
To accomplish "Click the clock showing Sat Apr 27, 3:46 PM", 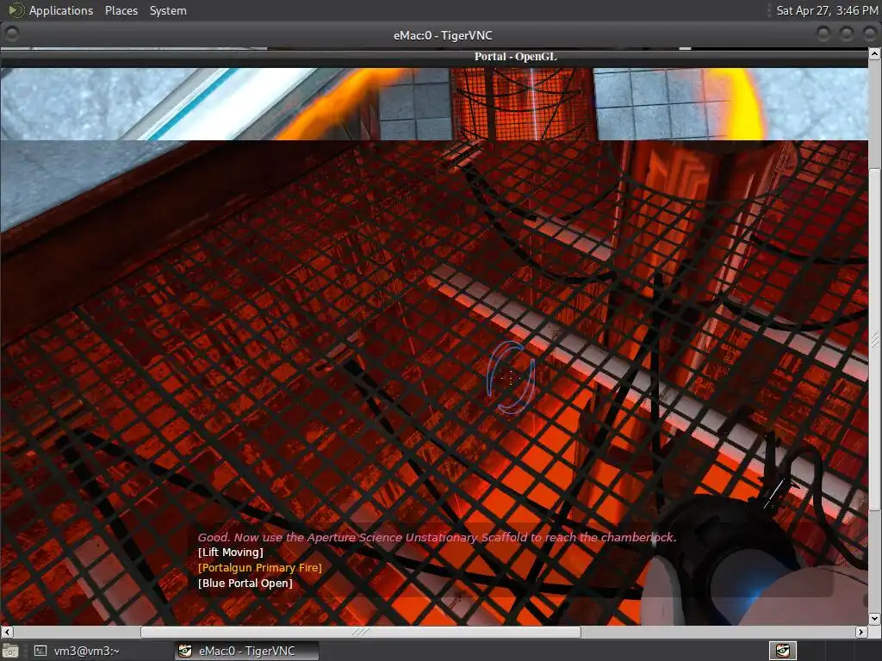I will click(x=827, y=10).
